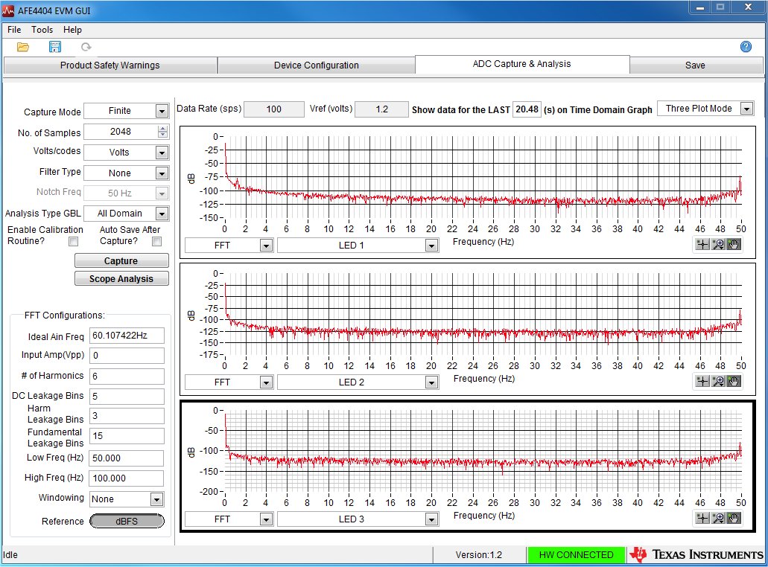Viewport: 768px width, 567px height.
Task: Click the time span field showing 20.48
Action: pos(527,109)
